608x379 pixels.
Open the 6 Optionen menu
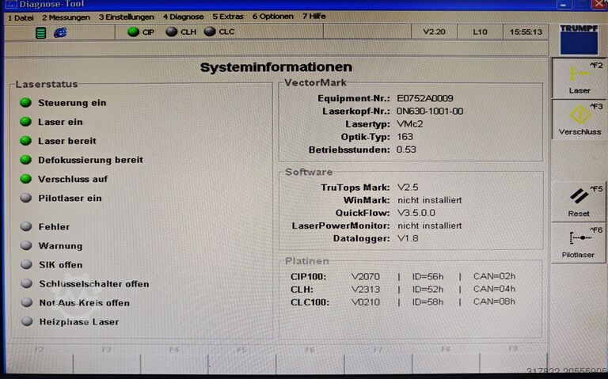273,17
